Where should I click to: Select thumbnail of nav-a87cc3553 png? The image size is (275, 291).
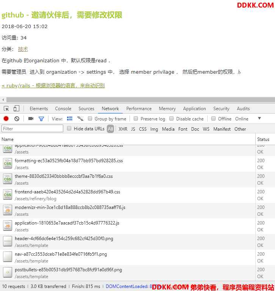point(8,257)
